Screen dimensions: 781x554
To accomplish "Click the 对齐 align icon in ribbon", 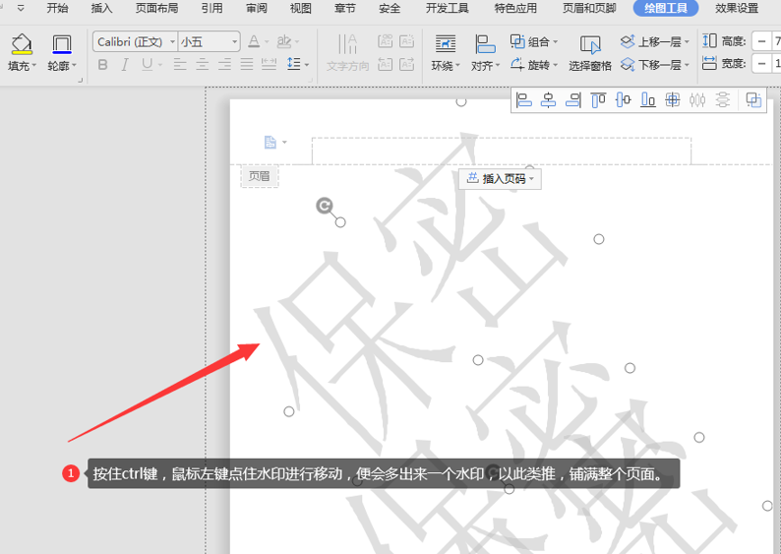I will 485,44.
